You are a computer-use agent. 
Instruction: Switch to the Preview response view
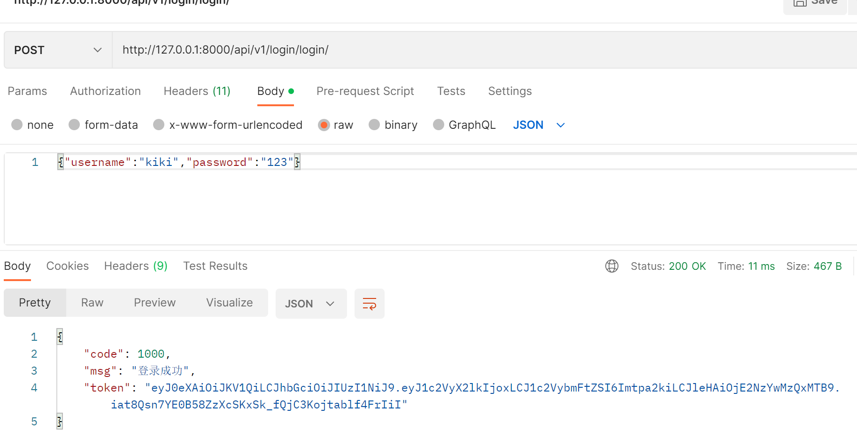point(154,303)
